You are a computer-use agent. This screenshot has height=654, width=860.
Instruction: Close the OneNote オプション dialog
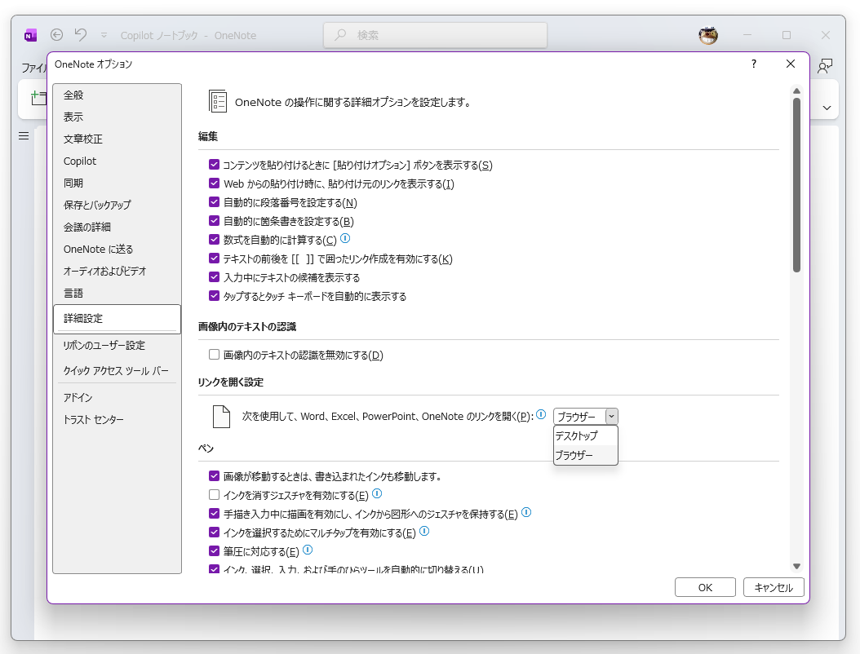(791, 64)
